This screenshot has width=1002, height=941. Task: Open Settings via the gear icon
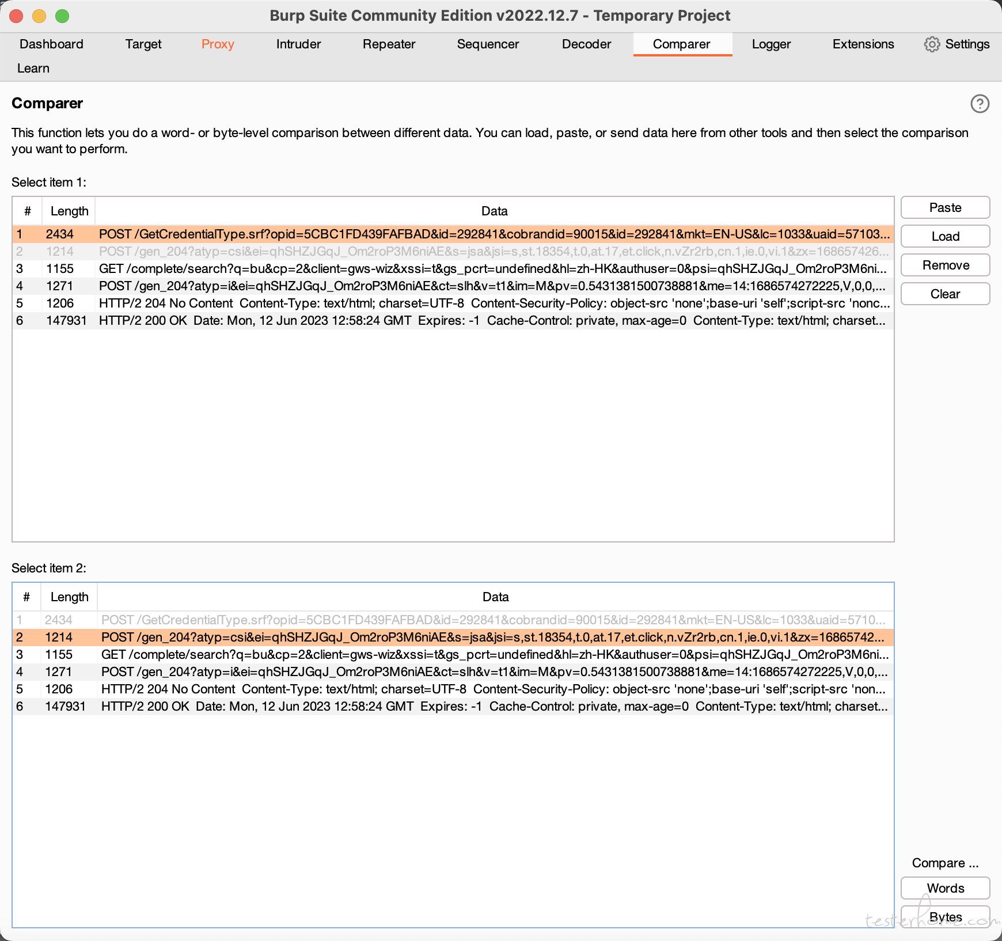point(932,44)
